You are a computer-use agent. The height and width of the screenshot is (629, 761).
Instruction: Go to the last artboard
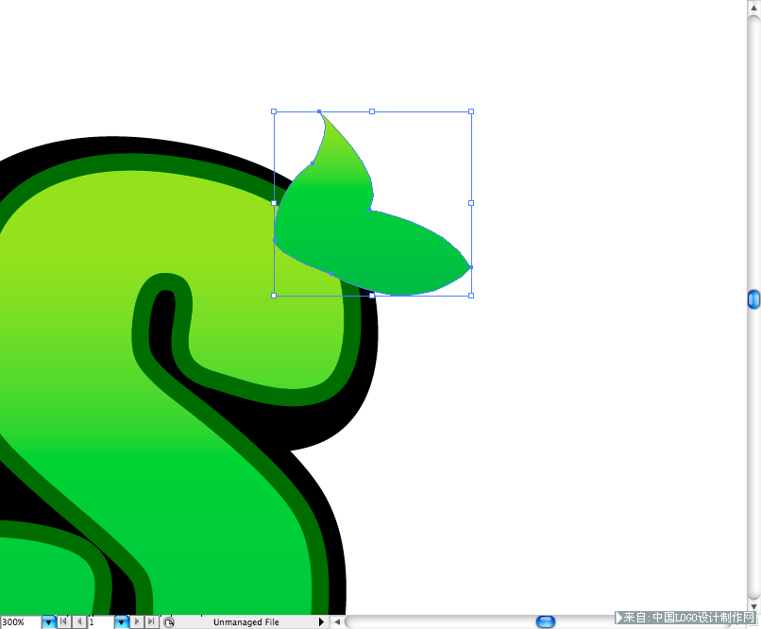click(151, 621)
